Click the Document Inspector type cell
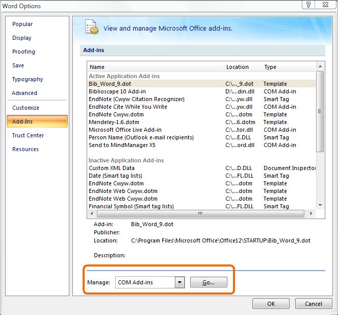 (290, 168)
